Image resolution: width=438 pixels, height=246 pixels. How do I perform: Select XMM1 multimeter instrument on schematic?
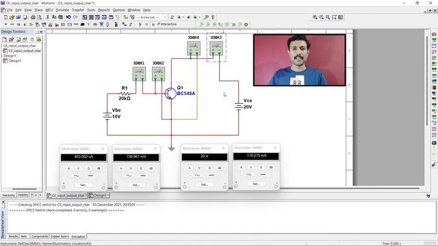pyautogui.click(x=139, y=74)
